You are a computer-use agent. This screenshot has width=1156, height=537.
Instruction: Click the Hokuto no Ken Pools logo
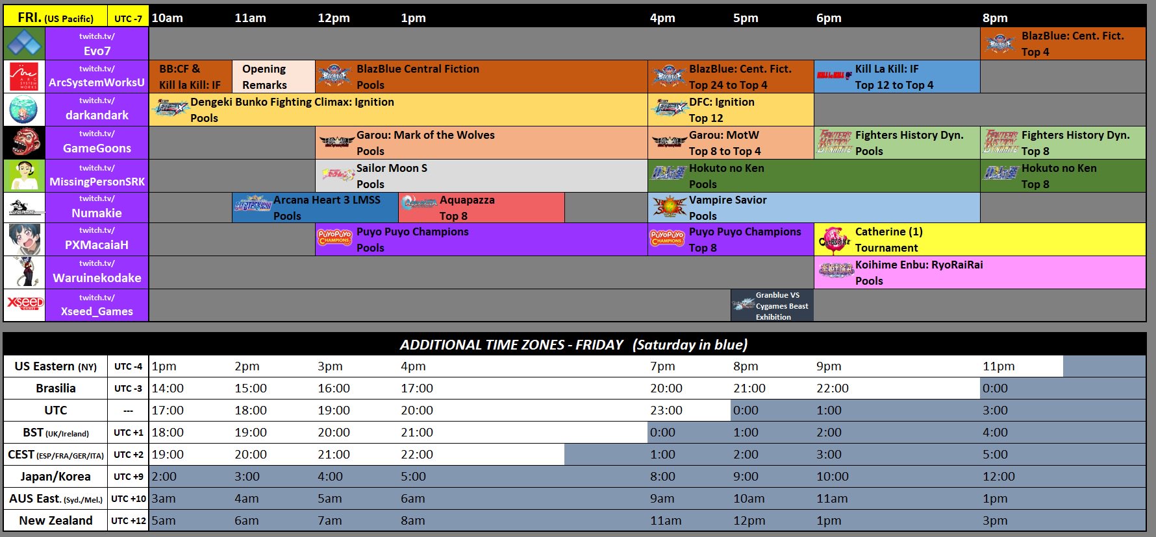pos(668,173)
